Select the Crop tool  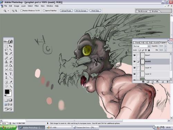[x=6, y=53]
